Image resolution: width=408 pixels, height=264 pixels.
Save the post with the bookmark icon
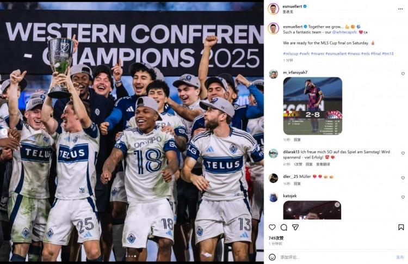click(x=401, y=227)
